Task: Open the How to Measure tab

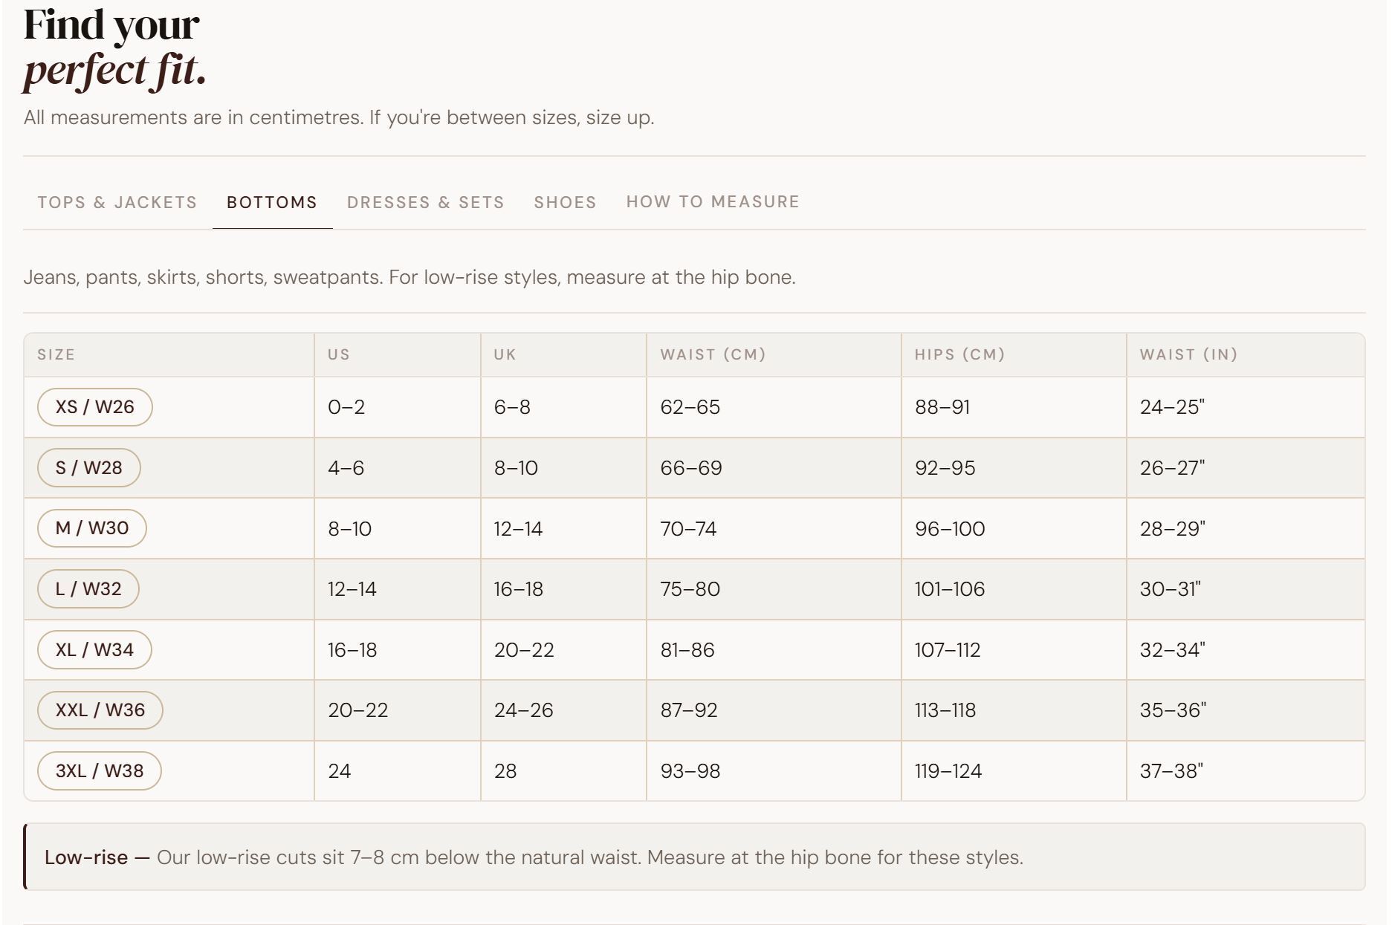Action: pyautogui.click(x=712, y=202)
